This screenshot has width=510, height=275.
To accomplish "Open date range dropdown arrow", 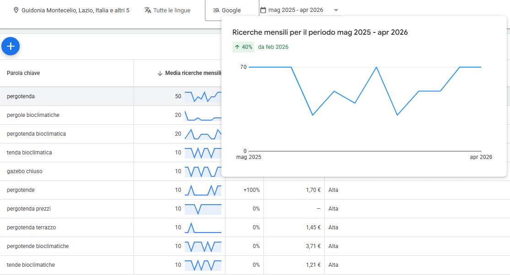I will (336, 11).
